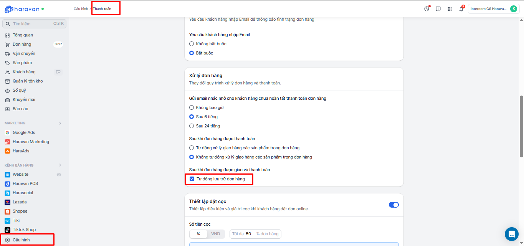Open Tiktok Shop channel
524x246 pixels.
pyautogui.click(x=24, y=229)
